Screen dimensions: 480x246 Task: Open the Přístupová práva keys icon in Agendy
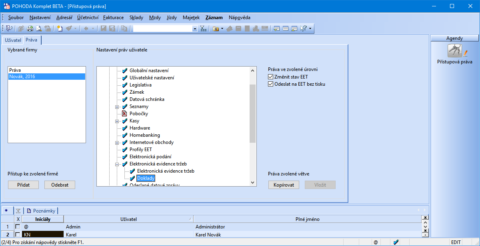coord(455,51)
